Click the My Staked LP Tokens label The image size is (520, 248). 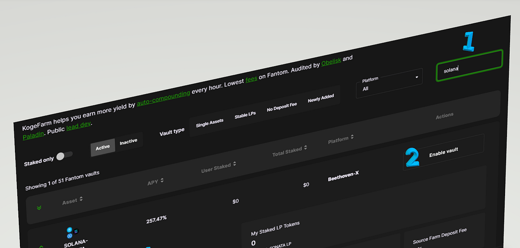275,228
